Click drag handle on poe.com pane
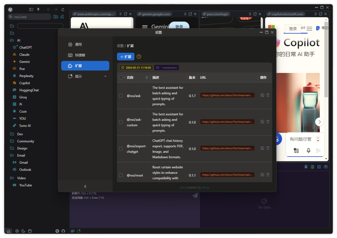This screenshot has width=337, height=238. point(250,14)
